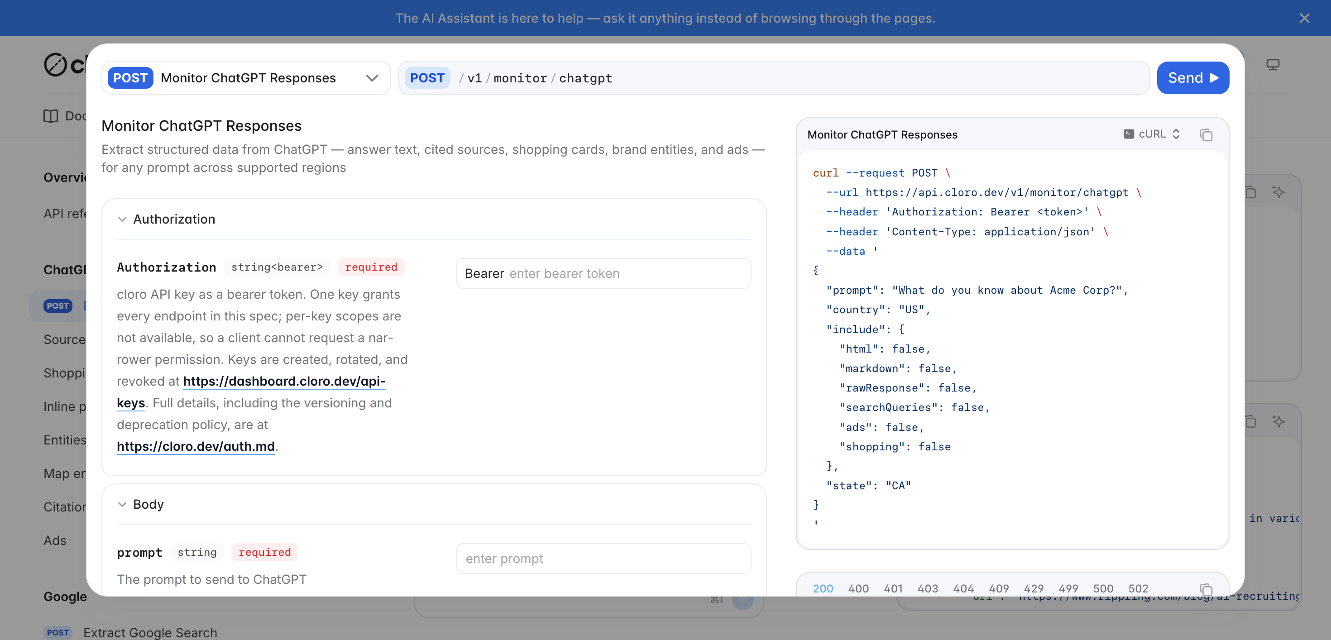Select the 409 response tab
The width and height of the screenshot is (1331, 640).
(999, 588)
